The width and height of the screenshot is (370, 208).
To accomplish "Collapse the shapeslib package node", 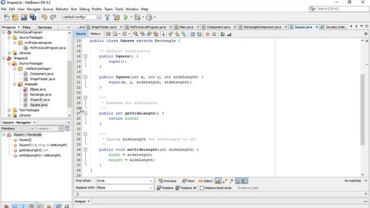I will pos(14,84).
